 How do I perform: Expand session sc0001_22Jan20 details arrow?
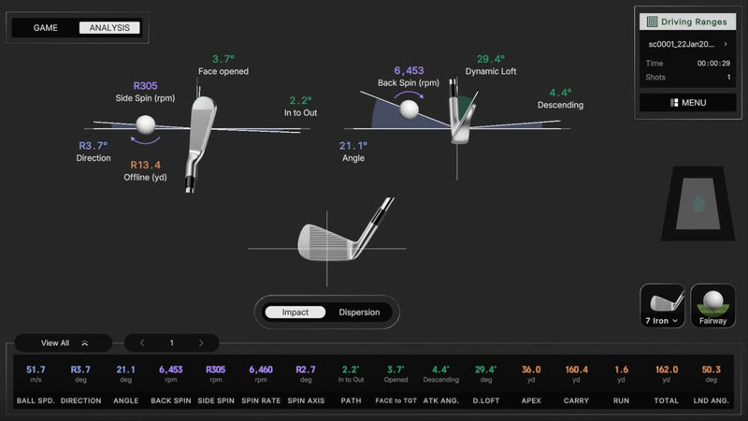click(x=726, y=44)
